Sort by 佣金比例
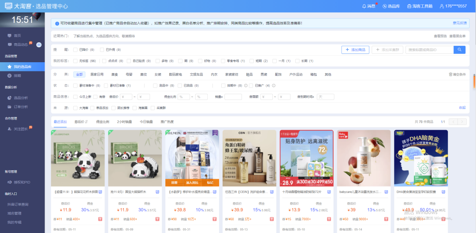 tap(103, 122)
